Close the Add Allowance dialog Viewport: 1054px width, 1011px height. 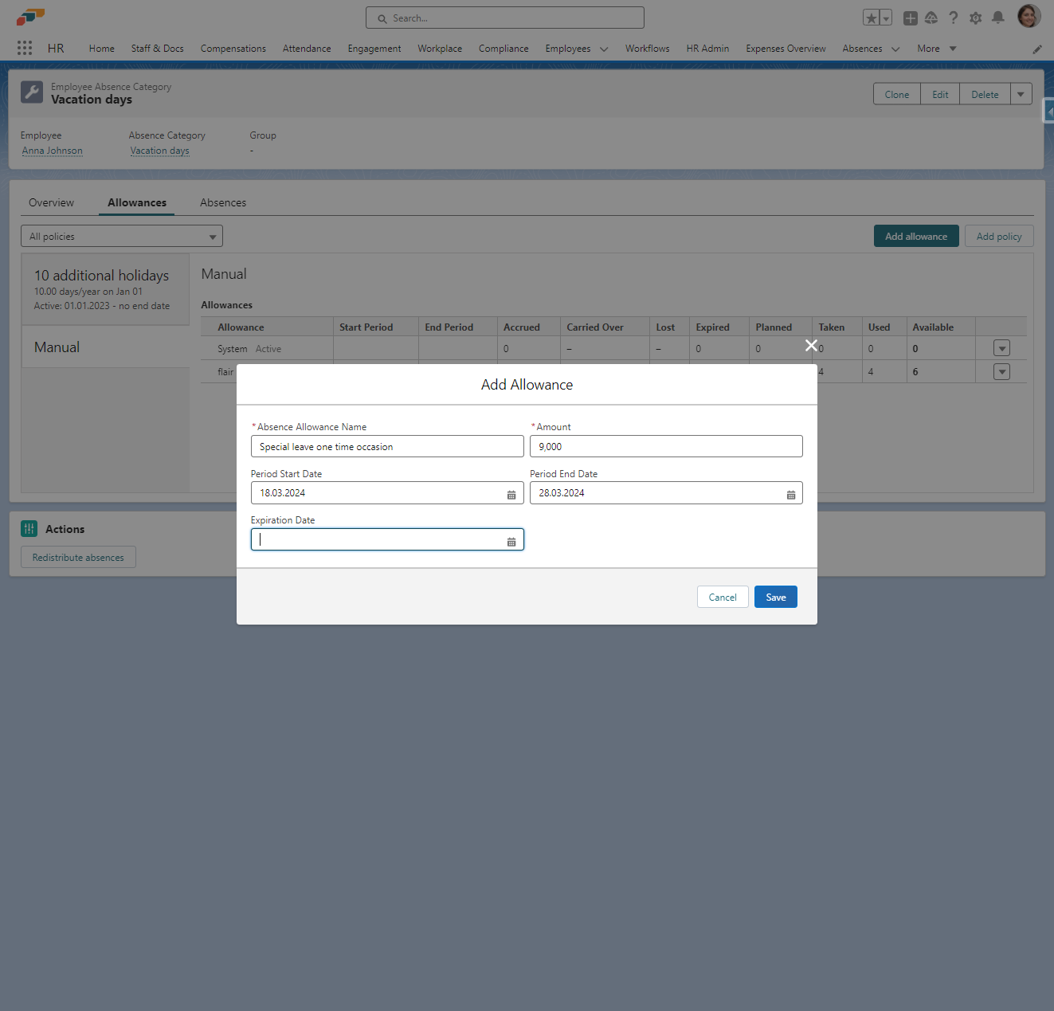[x=811, y=345]
